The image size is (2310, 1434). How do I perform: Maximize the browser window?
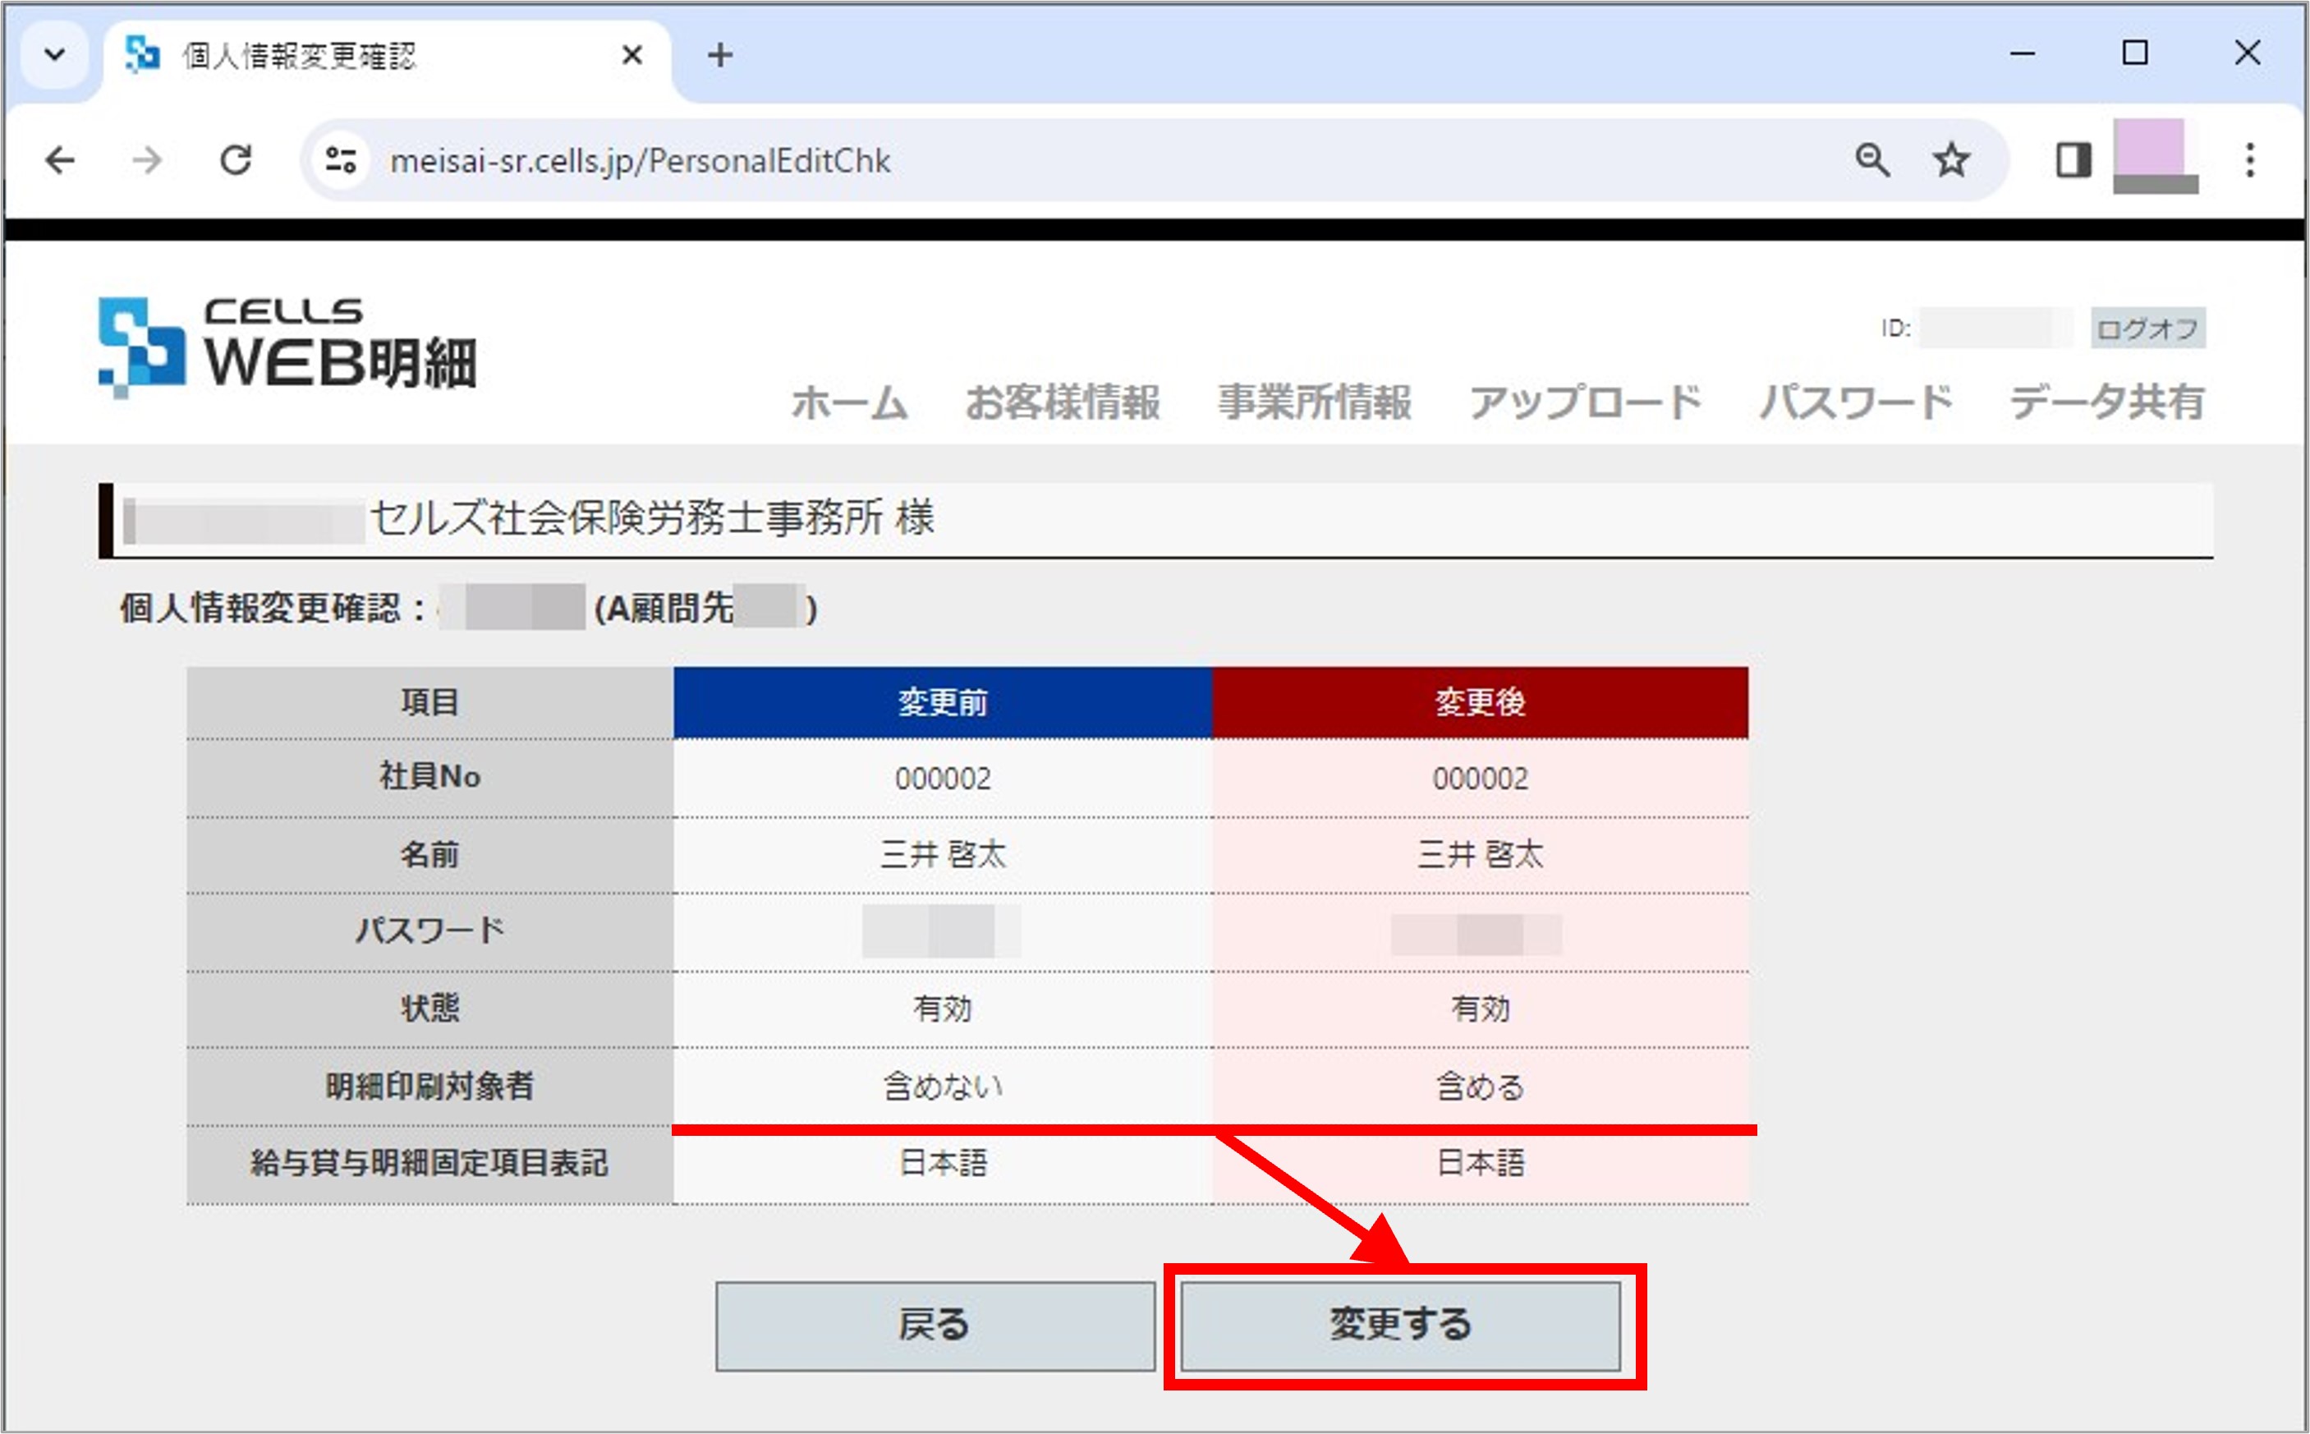coord(2134,53)
